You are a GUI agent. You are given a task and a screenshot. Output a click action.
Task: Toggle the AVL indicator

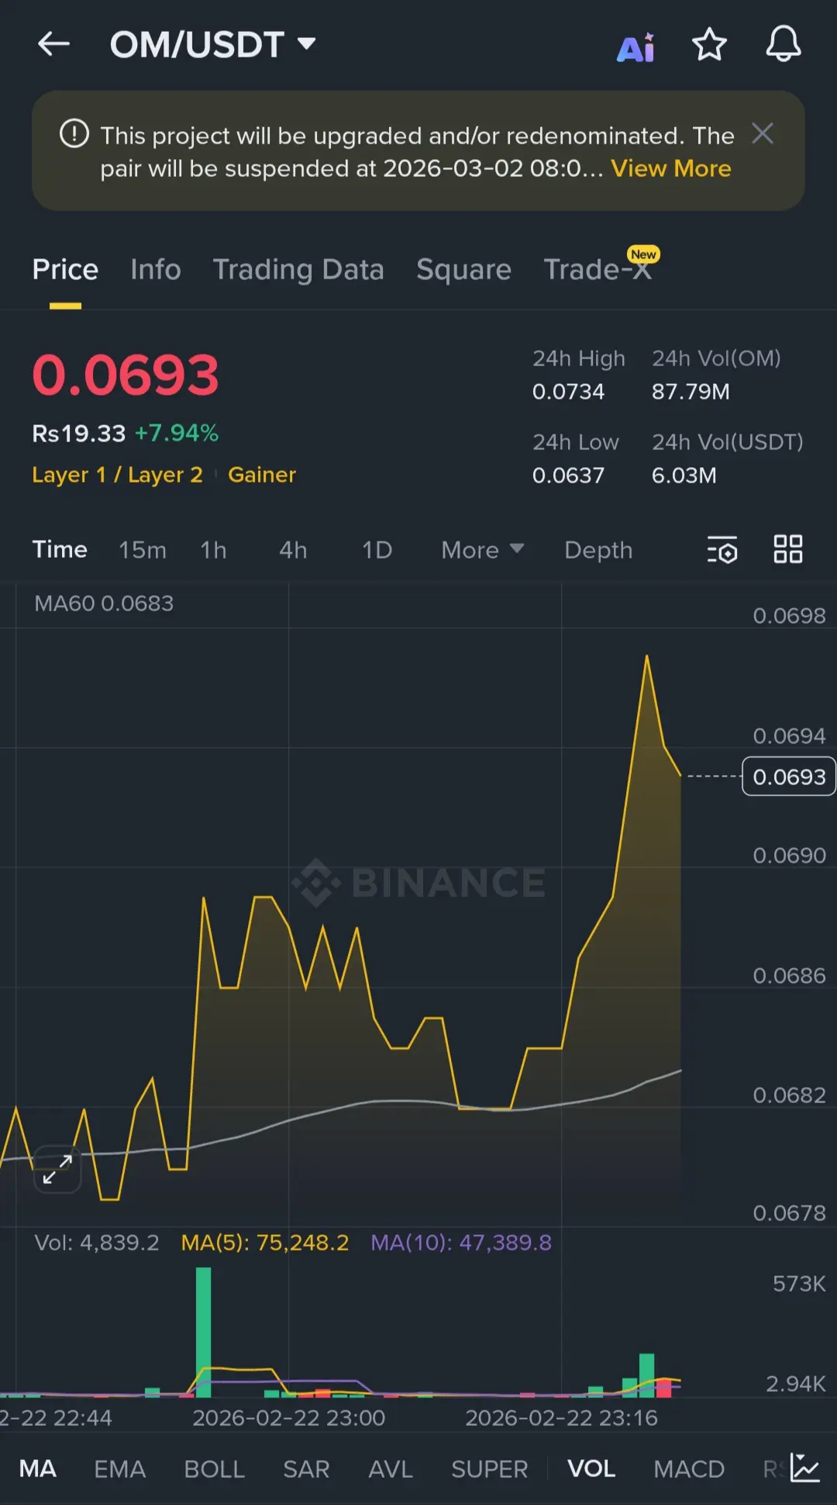[x=391, y=1469]
